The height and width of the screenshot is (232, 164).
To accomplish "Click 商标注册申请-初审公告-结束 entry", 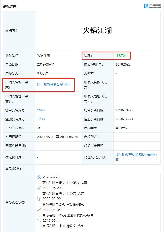I will [x=63, y=204].
